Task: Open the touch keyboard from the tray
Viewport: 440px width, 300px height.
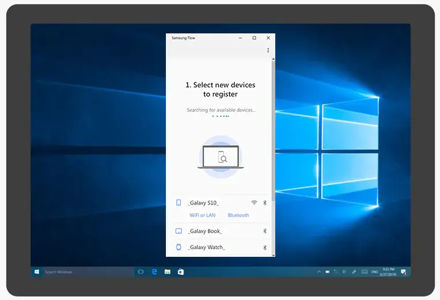Action: (364, 272)
